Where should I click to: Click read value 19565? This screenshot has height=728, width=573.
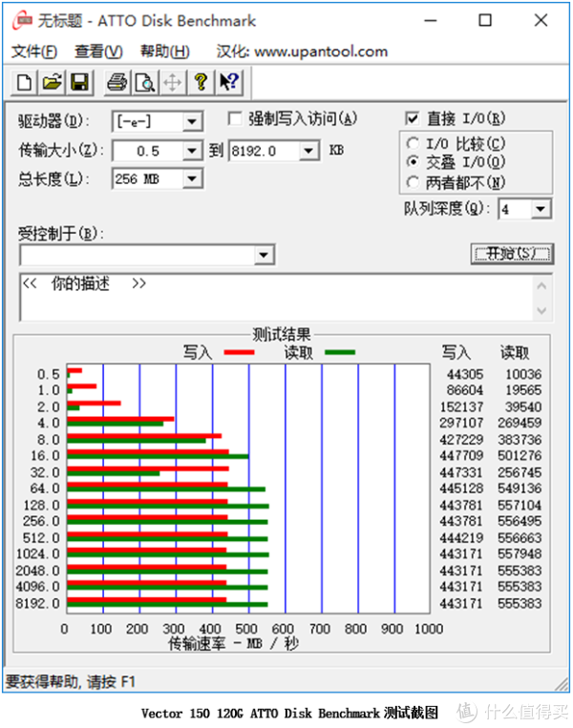pos(523,390)
